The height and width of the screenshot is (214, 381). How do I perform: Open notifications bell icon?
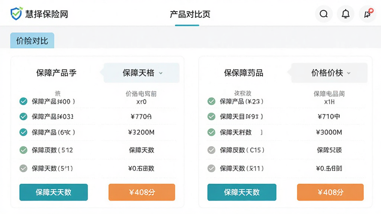pyautogui.click(x=346, y=14)
